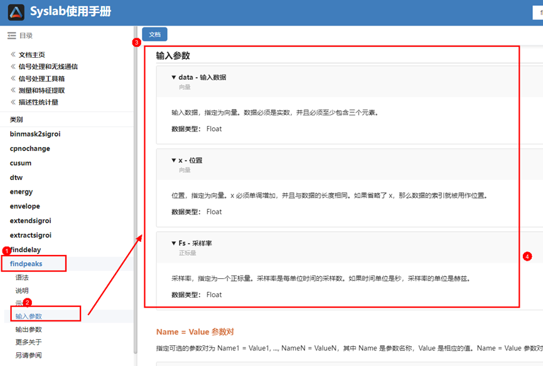Click the Syslab使用手册 title
Viewport: 543px width, 366px height.
[71, 11]
